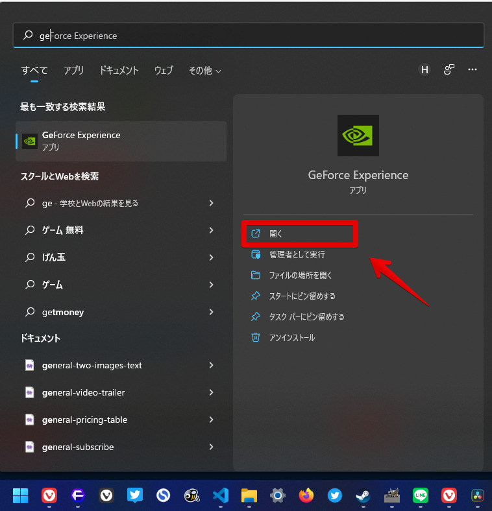Click the linked-accounts icon next to the H avatar
Viewport: 492px width, 511px height.
pyautogui.click(x=449, y=69)
